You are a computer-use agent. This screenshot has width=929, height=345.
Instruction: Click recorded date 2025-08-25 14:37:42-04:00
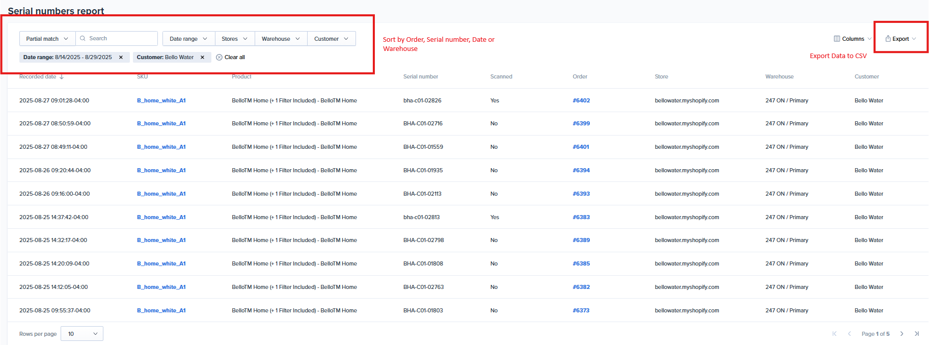(53, 217)
